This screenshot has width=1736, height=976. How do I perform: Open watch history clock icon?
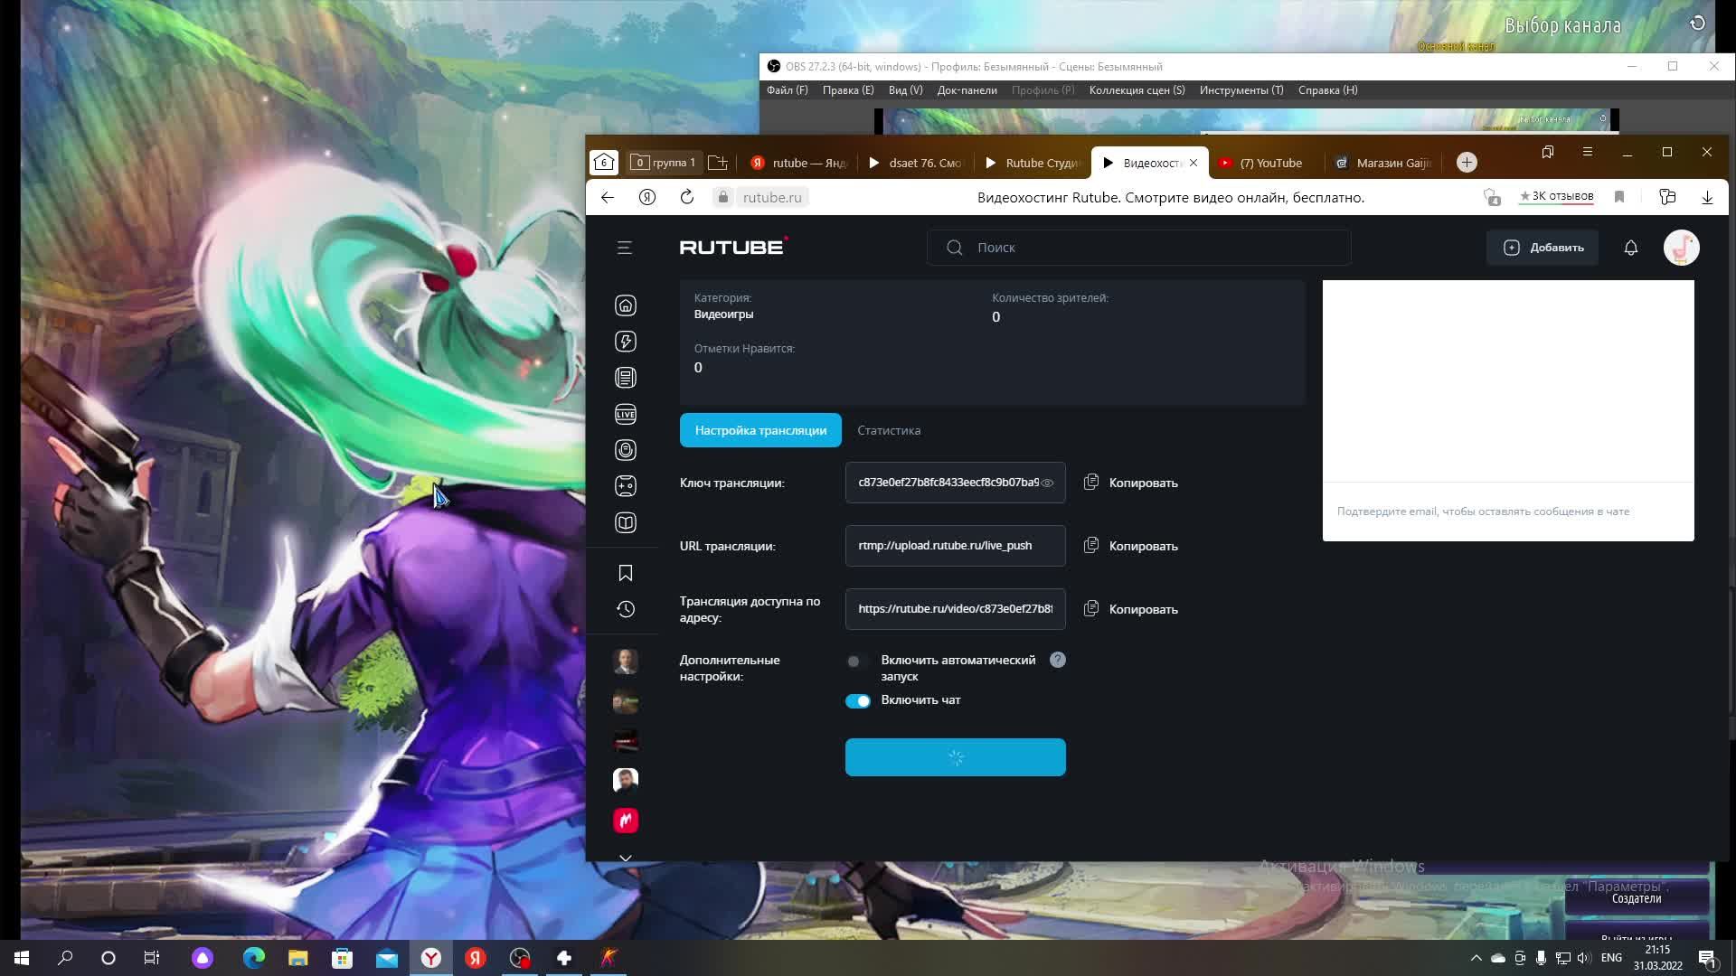pyautogui.click(x=625, y=609)
